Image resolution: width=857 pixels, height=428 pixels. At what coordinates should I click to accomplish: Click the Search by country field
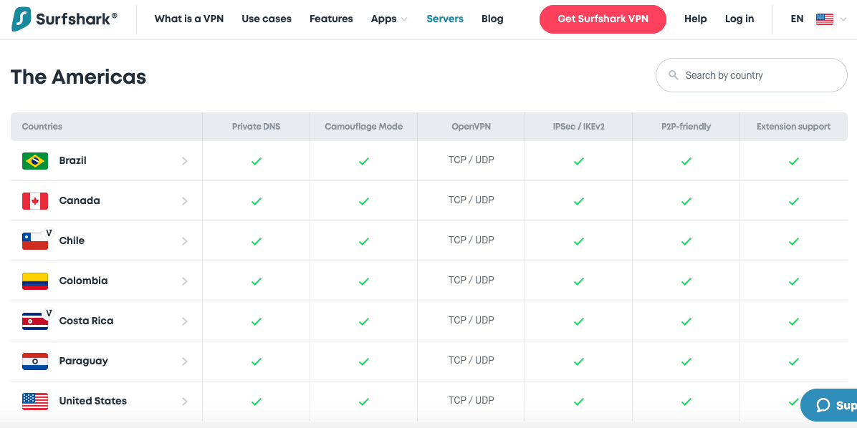point(752,75)
